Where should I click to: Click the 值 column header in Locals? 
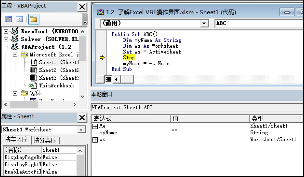[x=210, y=119]
